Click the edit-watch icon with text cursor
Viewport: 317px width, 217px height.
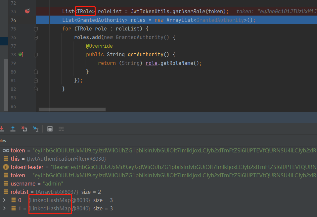[x=35, y=129]
